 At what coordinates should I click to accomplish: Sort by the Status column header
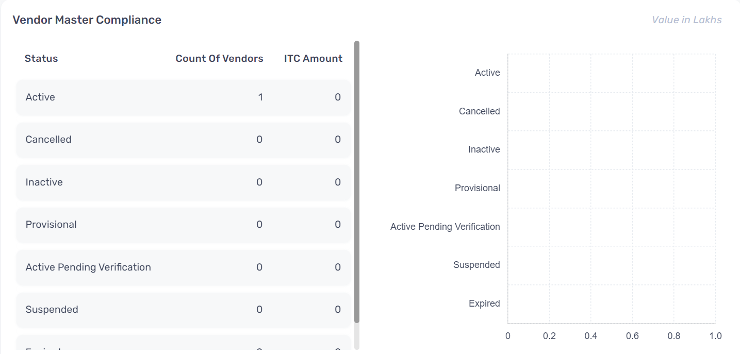click(x=41, y=58)
